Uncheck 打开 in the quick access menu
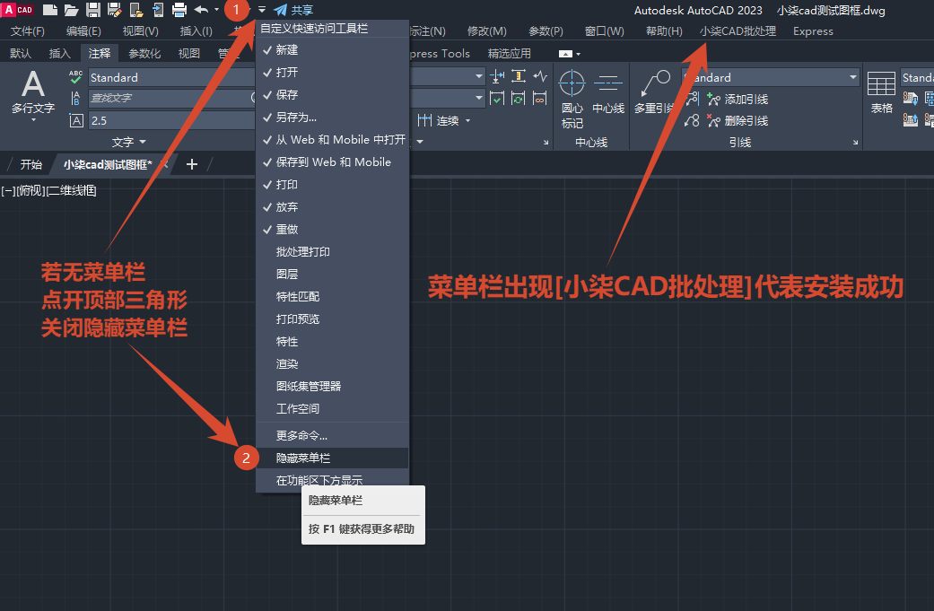934x611 pixels. click(332, 73)
